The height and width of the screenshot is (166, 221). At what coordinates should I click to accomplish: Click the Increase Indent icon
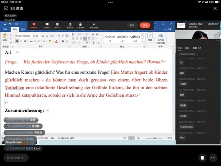point(97,35)
